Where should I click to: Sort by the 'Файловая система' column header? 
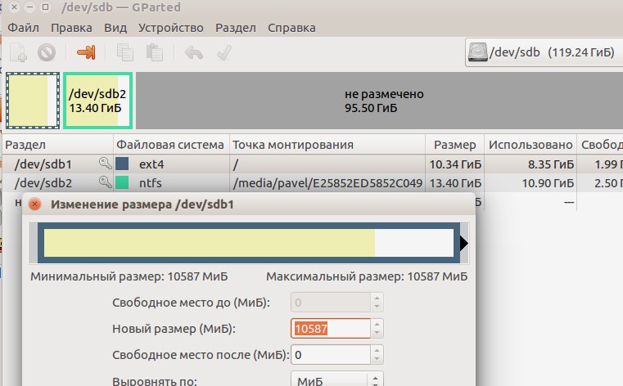(x=171, y=145)
